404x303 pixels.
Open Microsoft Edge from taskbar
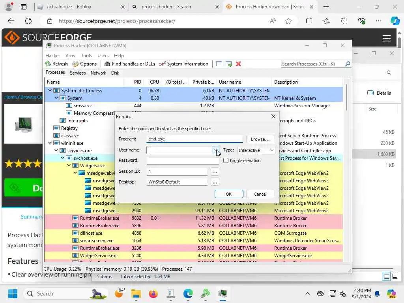[188, 294]
